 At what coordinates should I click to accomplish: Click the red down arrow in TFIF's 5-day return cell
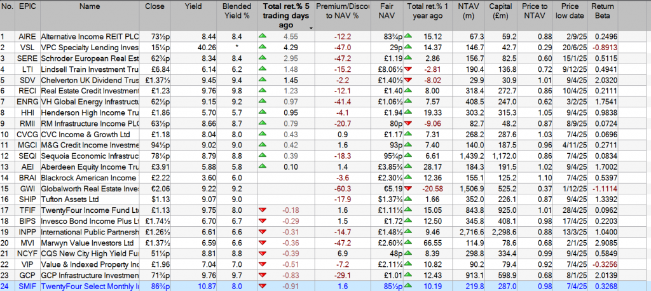261,210
